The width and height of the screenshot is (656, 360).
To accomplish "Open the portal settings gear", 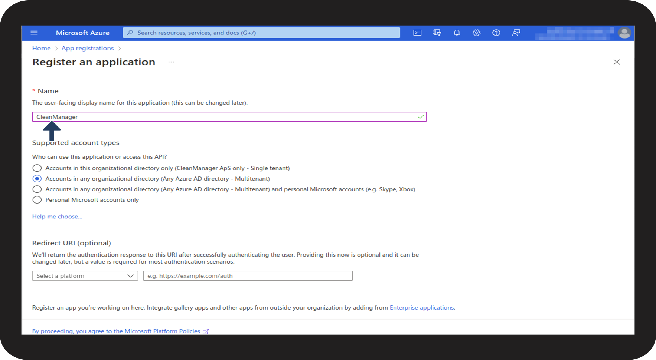I will pyautogui.click(x=476, y=33).
